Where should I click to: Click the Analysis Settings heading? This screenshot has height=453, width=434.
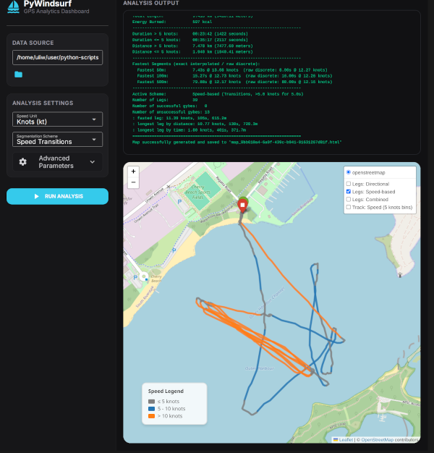pyautogui.click(x=43, y=103)
